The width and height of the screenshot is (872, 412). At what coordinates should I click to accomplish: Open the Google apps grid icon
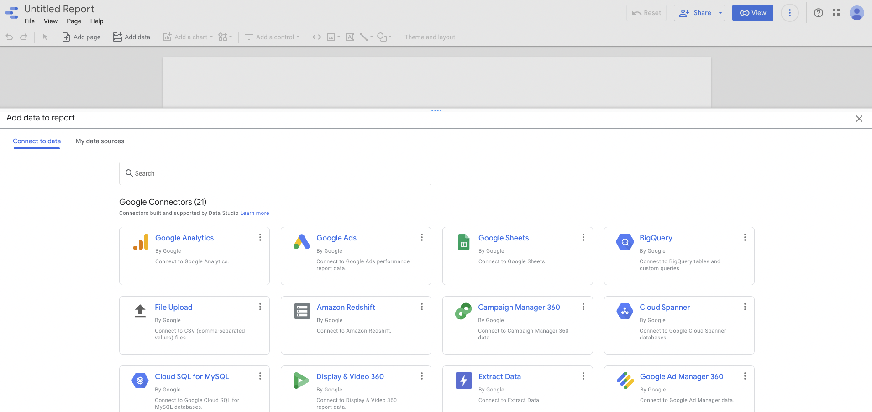tap(836, 13)
